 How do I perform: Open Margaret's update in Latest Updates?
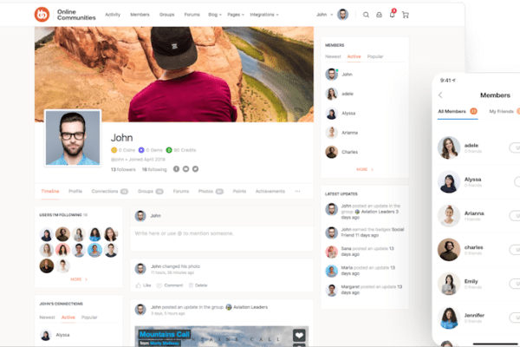364,290
